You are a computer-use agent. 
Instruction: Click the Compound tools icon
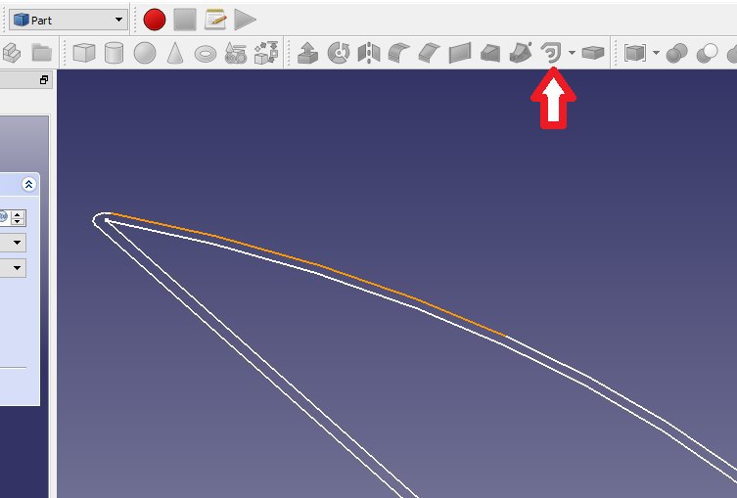point(635,53)
